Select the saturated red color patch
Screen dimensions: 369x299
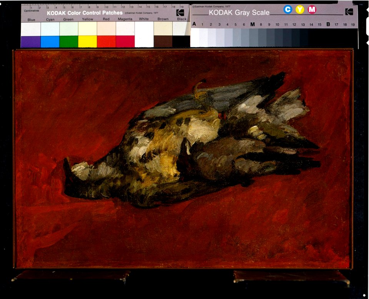pos(106,42)
